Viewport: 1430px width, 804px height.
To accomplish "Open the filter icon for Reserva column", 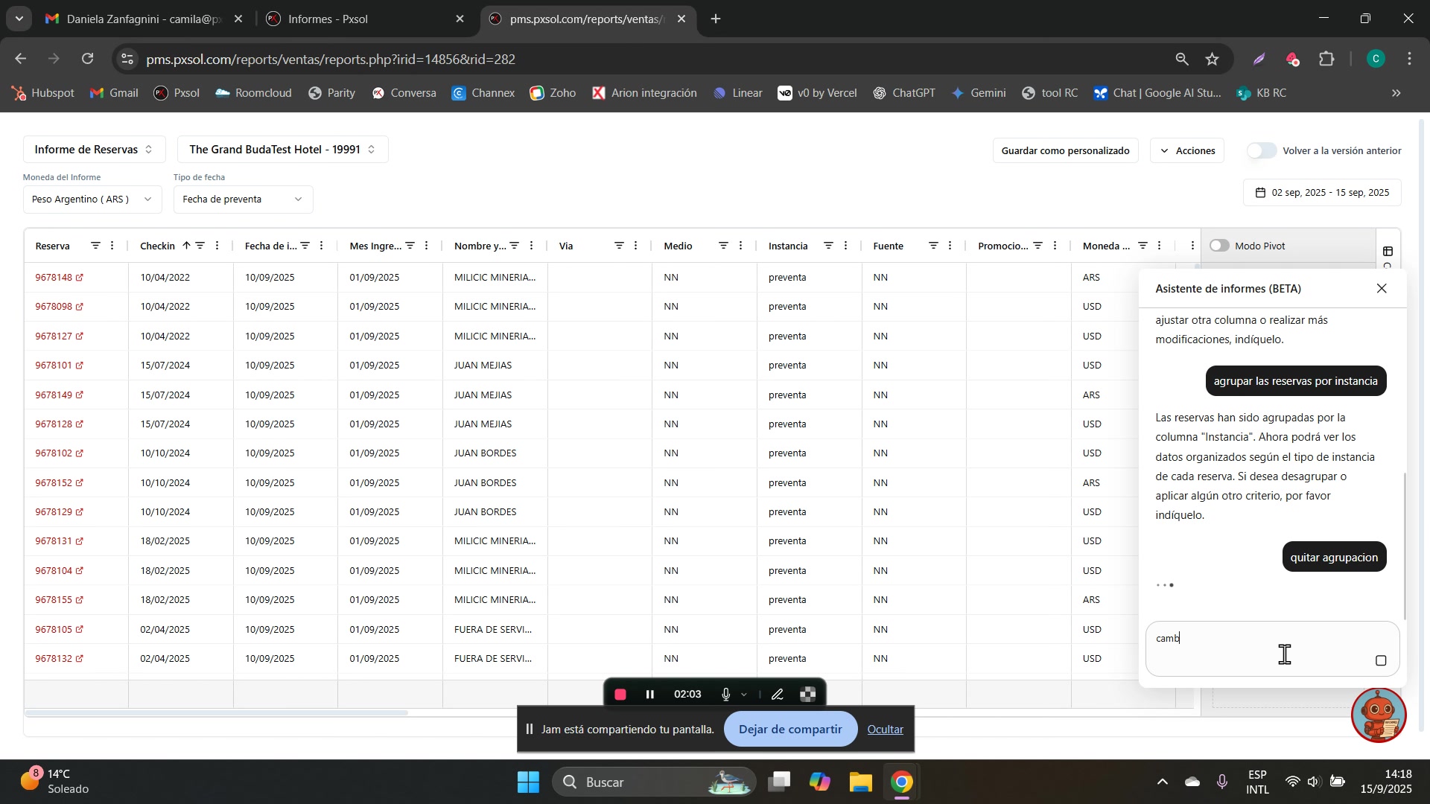I will click(x=95, y=246).
